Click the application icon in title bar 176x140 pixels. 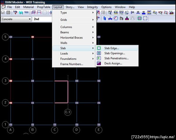[x=2, y=2]
